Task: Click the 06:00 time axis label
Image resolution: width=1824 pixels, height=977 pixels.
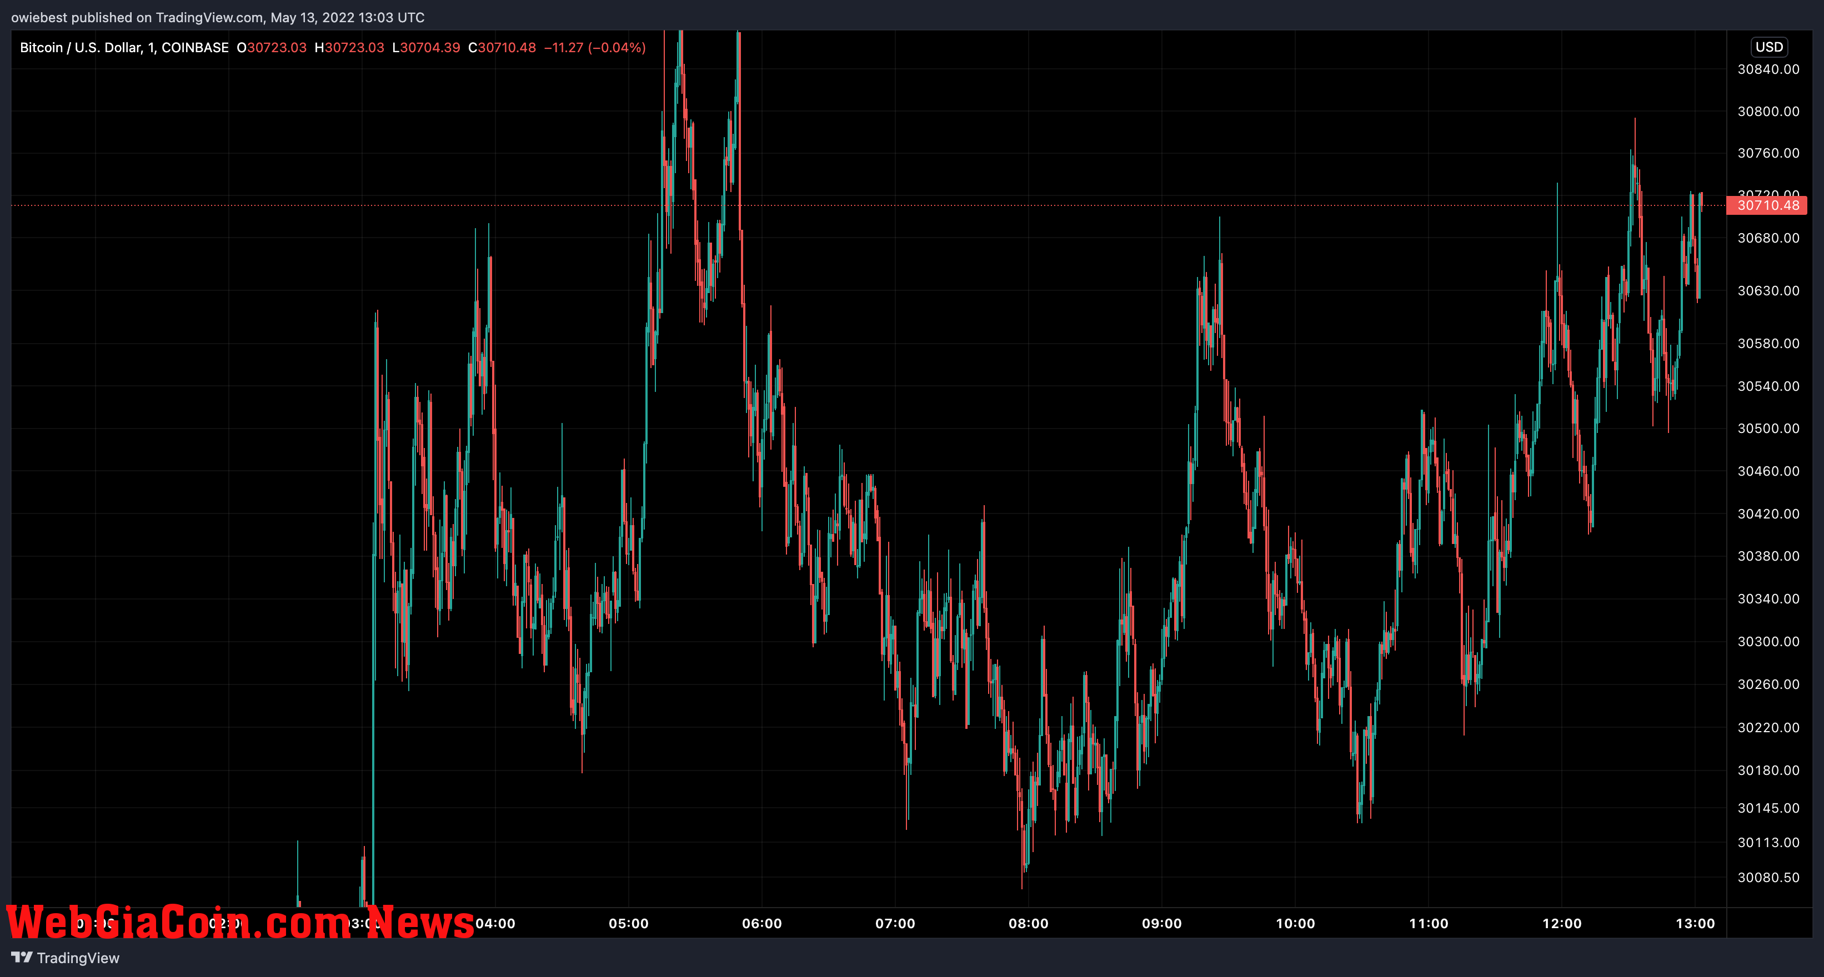Action: tap(762, 923)
